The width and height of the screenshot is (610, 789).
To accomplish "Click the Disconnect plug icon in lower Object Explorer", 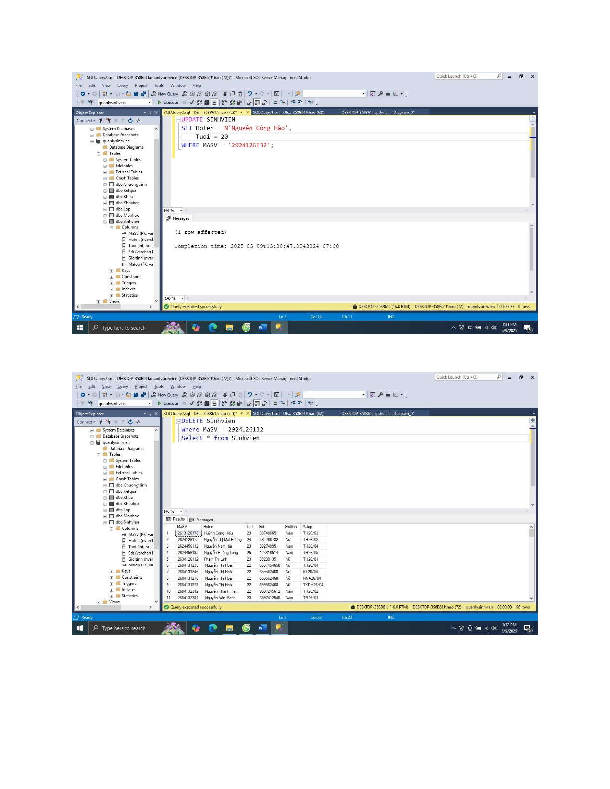I will click(108, 422).
